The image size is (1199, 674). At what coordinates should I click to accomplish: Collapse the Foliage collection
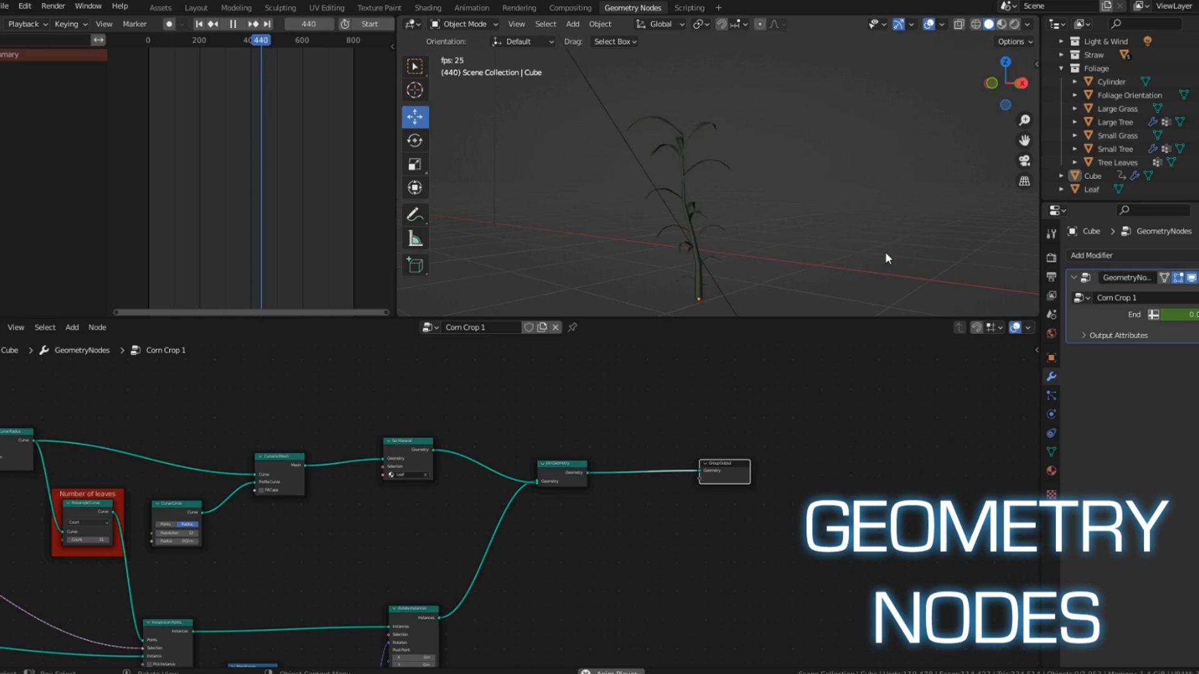[1061, 68]
